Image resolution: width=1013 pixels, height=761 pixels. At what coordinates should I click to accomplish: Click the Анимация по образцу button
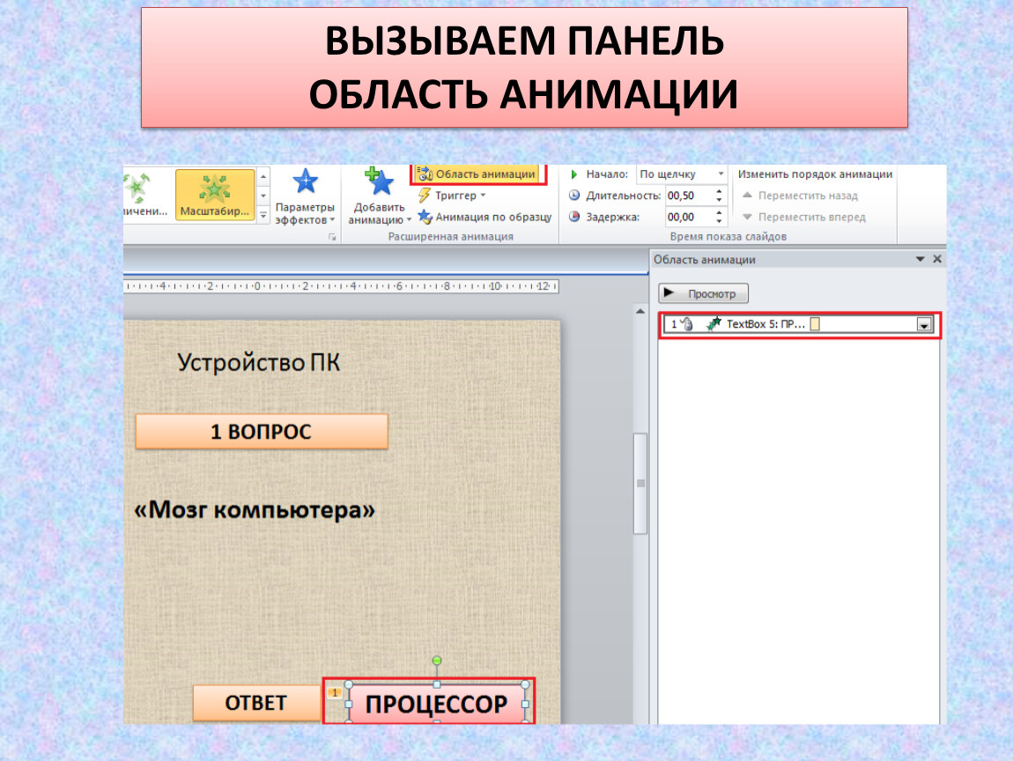[x=484, y=217]
